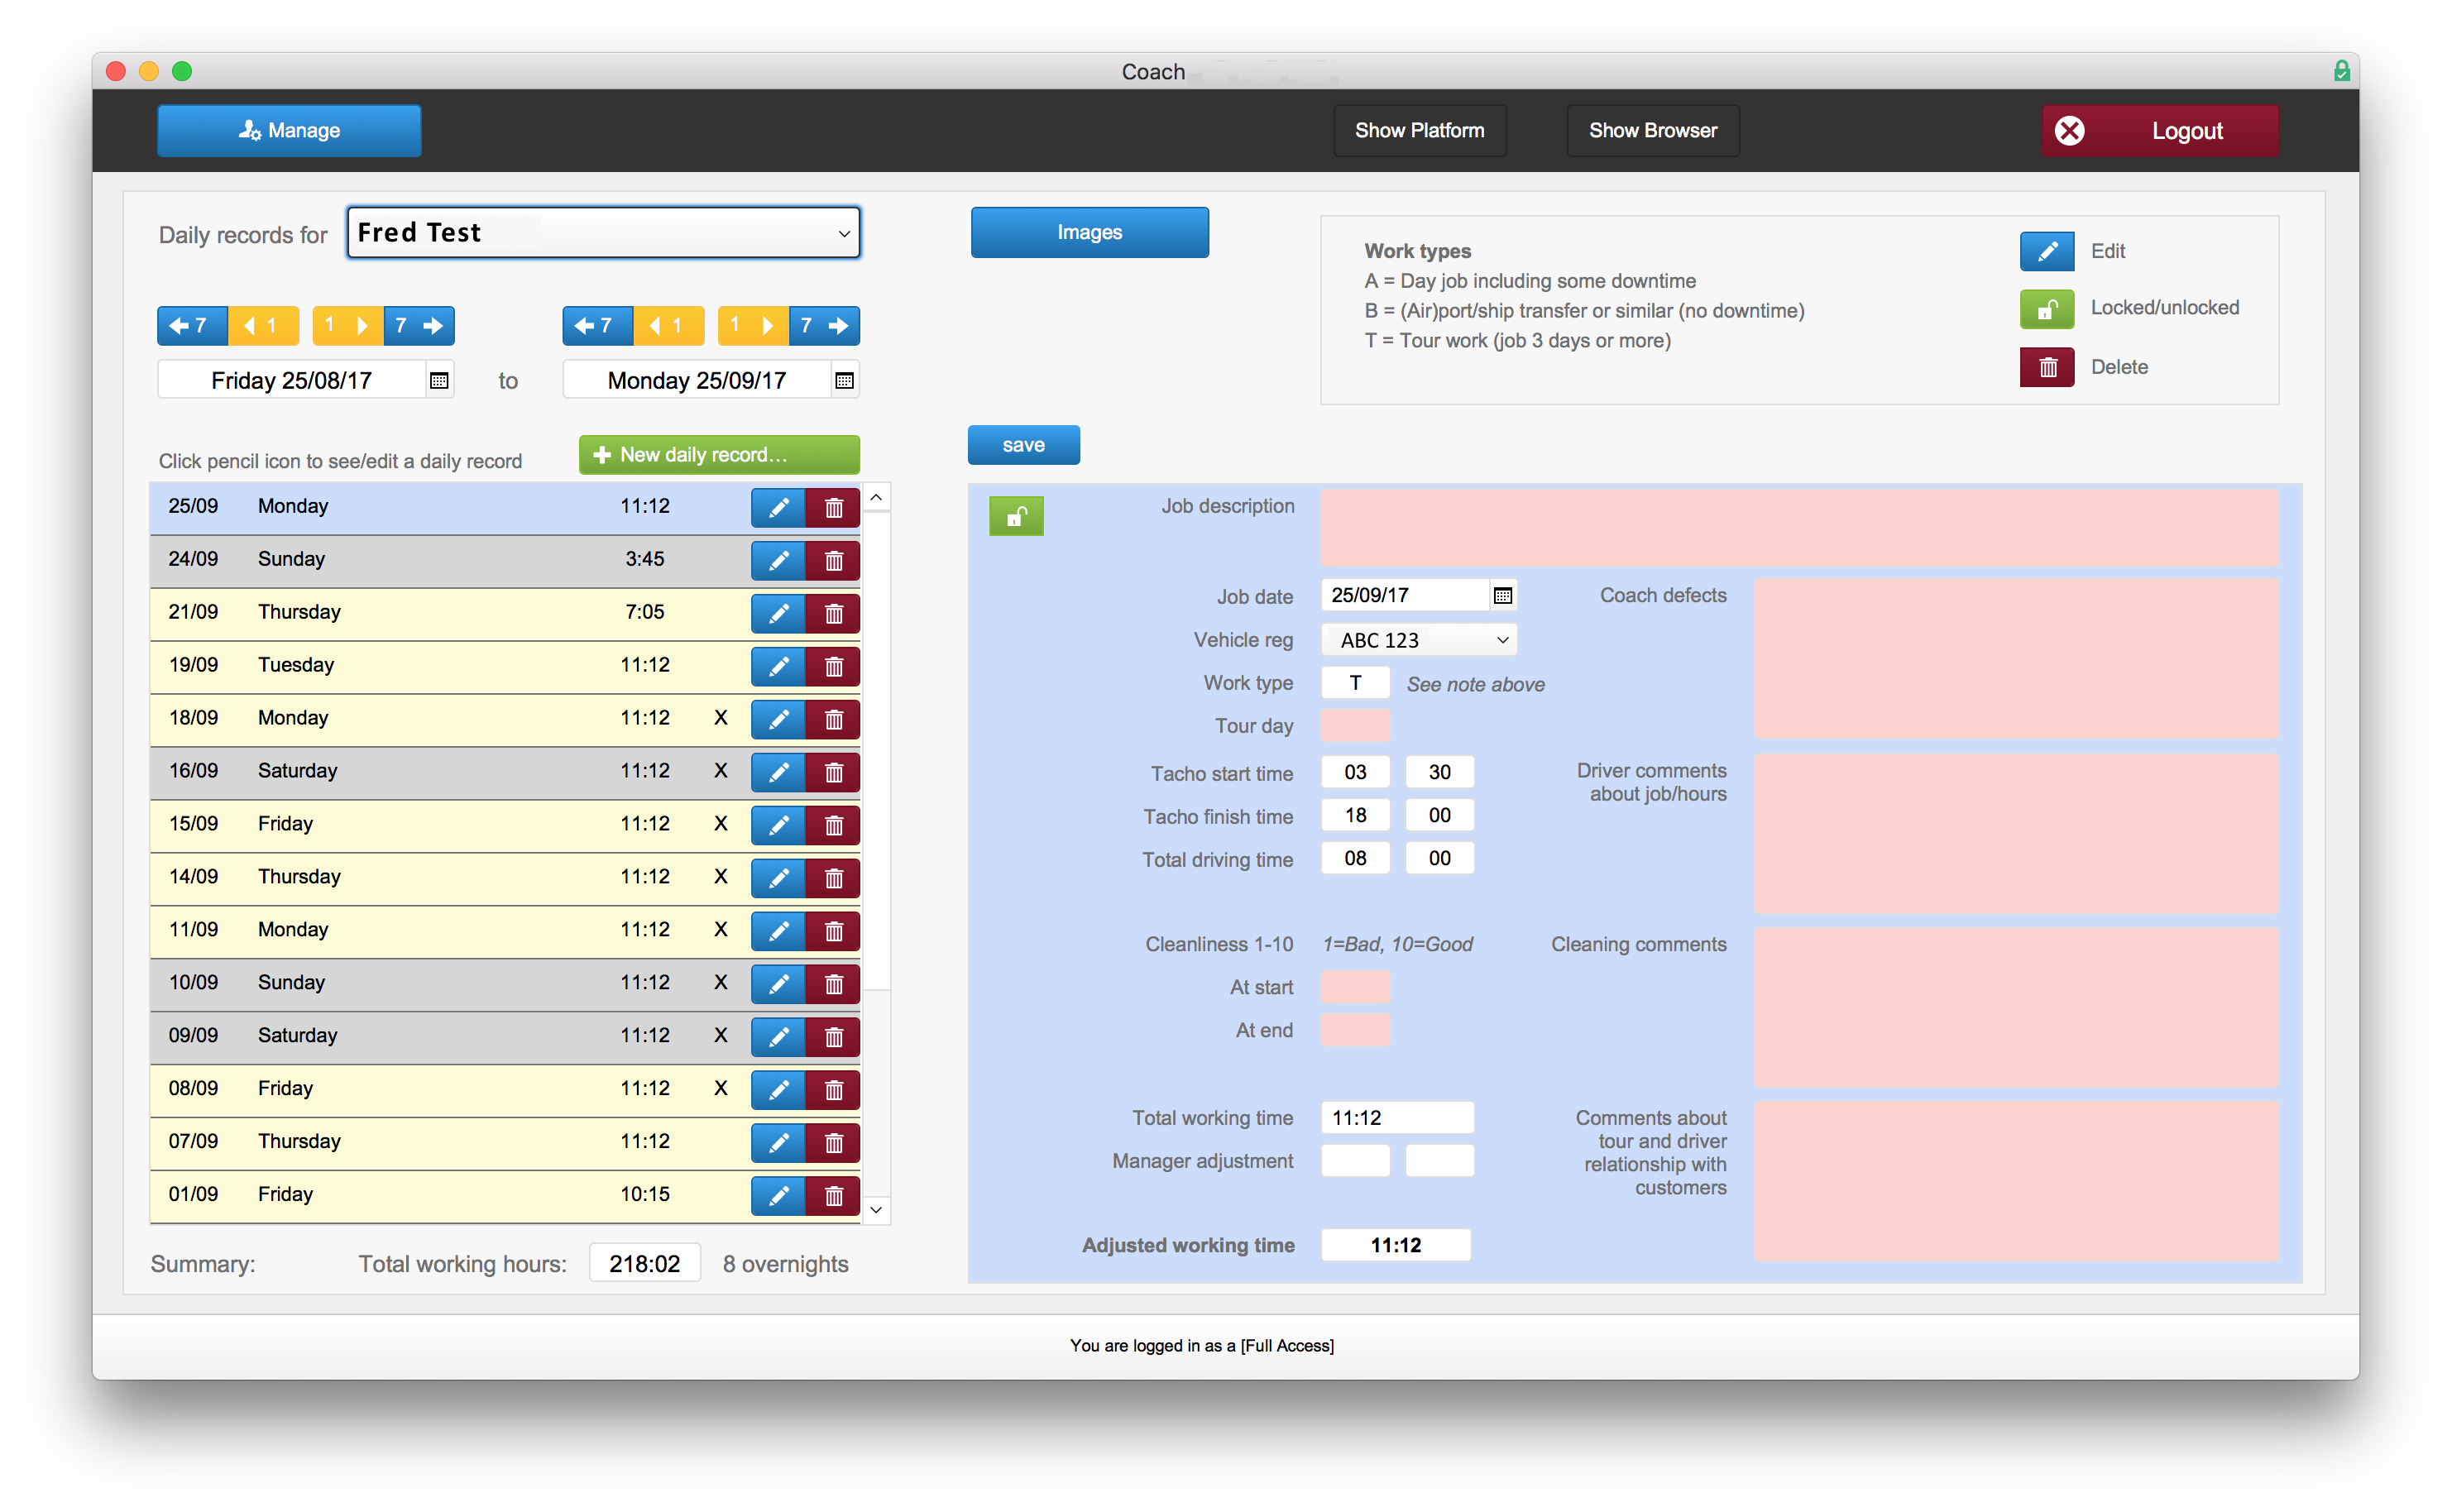Open Job date calendar icon
2452x1512 pixels.
point(1502,596)
